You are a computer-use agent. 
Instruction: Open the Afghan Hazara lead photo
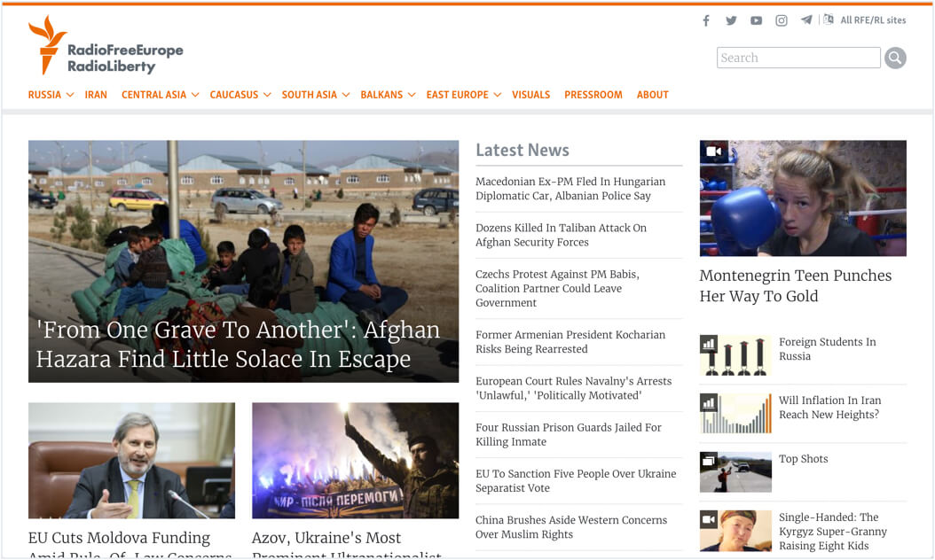tap(243, 261)
